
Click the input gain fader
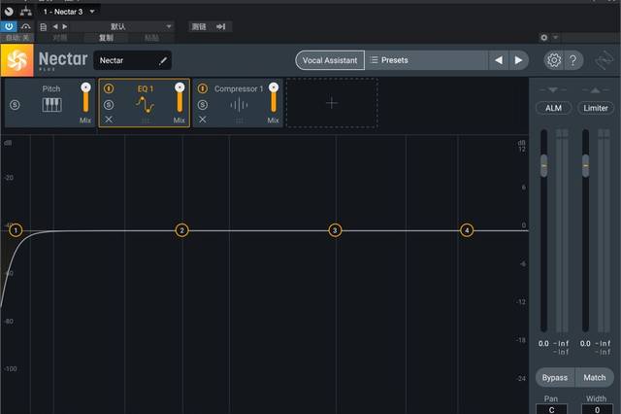(543, 165)
